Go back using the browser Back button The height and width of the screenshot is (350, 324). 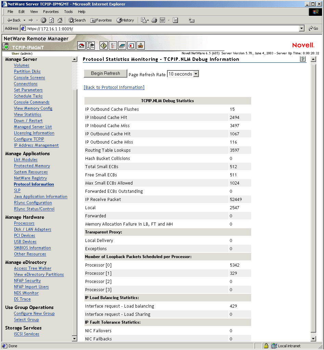(14, 20)
